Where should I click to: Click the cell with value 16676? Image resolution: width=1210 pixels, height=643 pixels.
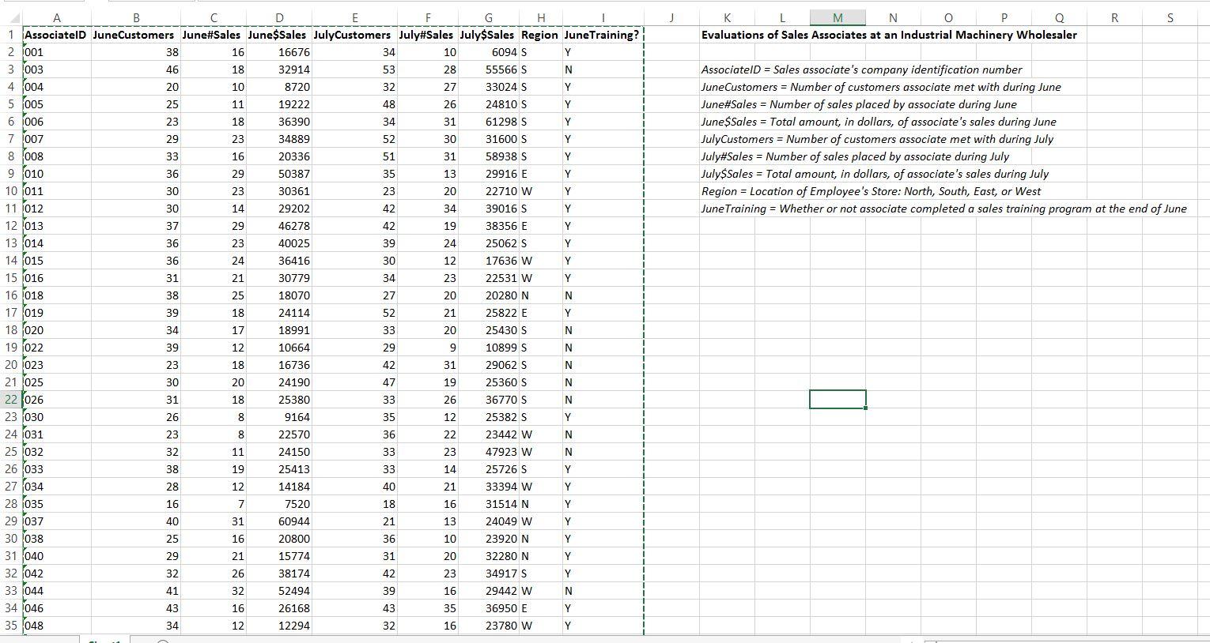click(279, 52)
